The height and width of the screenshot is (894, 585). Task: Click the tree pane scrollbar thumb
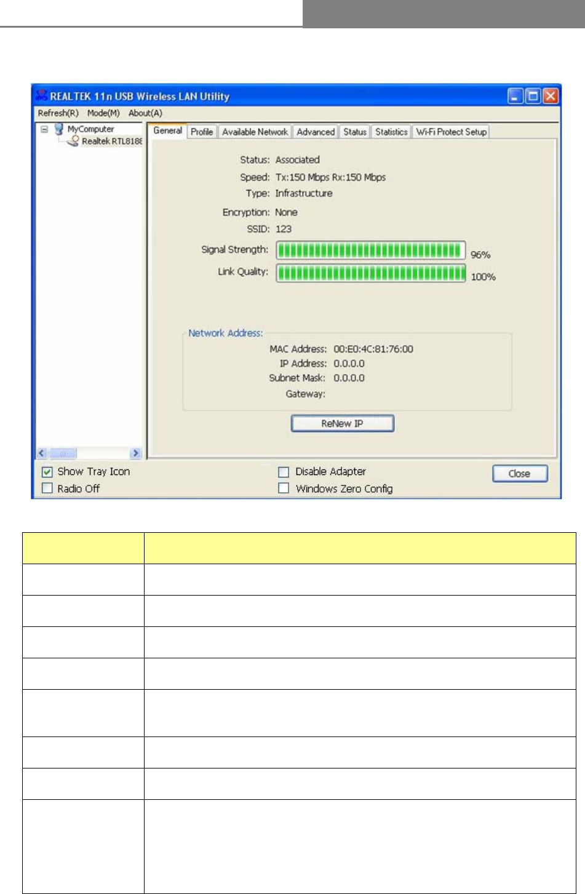pos(63,453)
